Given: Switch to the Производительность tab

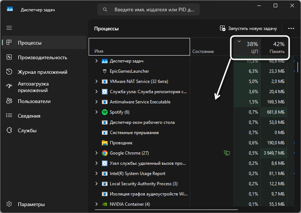Looking at the screenshot, I should (x=42, y=57).
